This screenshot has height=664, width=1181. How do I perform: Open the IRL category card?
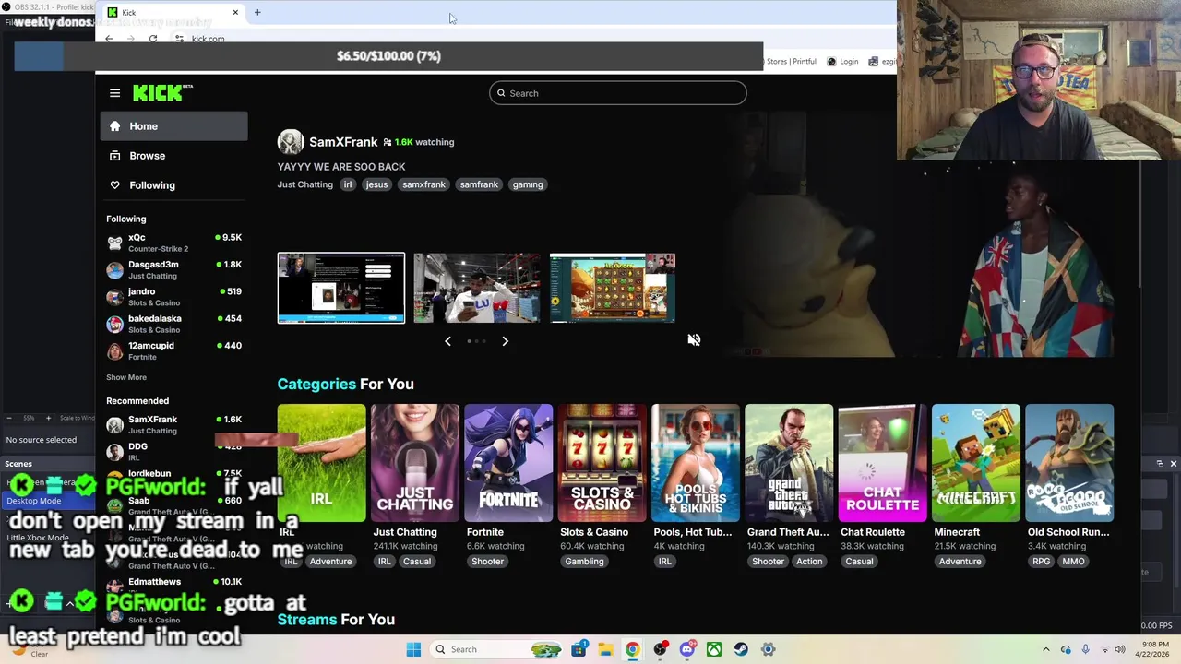click(321, 463)
